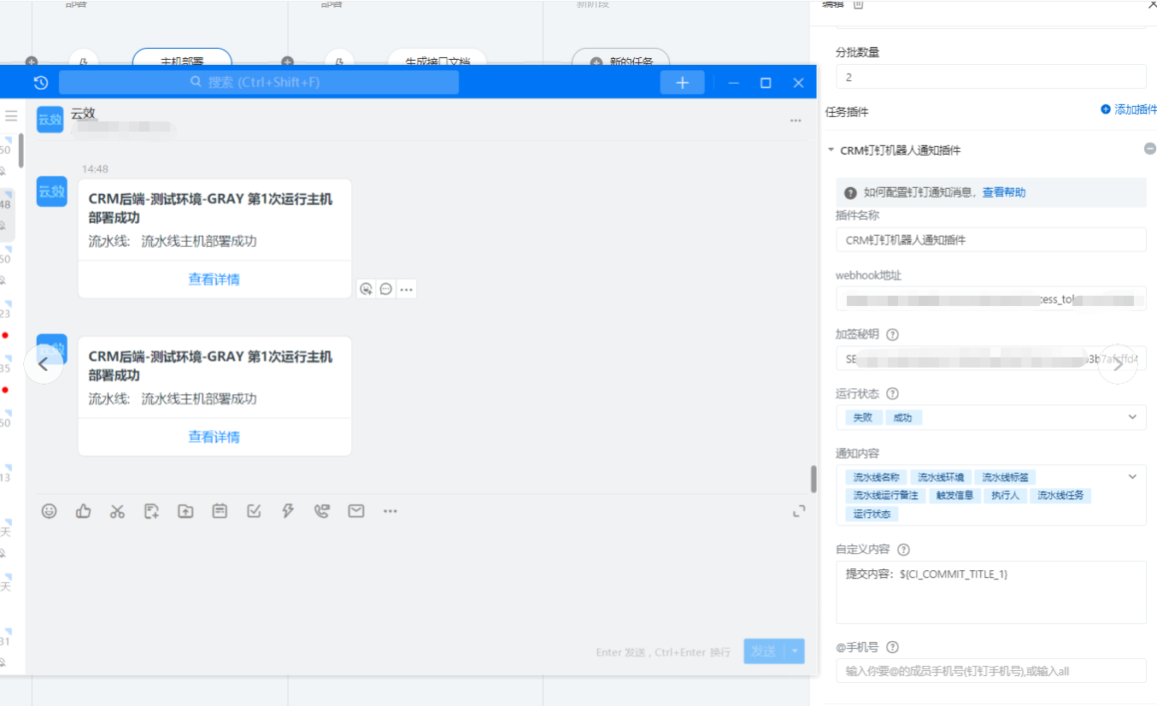
Task: Reply to first message with comment icon
Action: click(x=386, y=289)
